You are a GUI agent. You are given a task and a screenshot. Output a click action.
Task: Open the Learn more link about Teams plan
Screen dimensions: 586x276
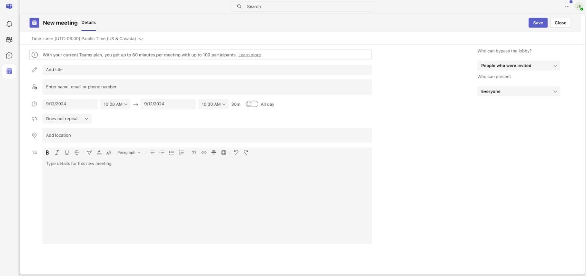tap(250, 55)
